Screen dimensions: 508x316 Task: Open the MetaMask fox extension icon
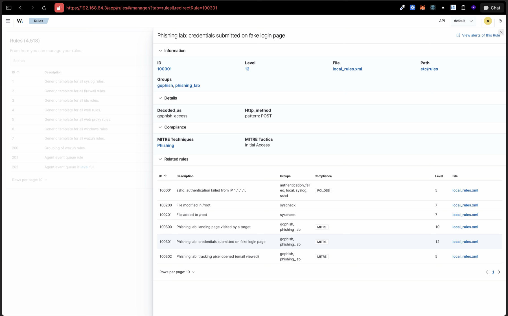click(x=422, y=8)
